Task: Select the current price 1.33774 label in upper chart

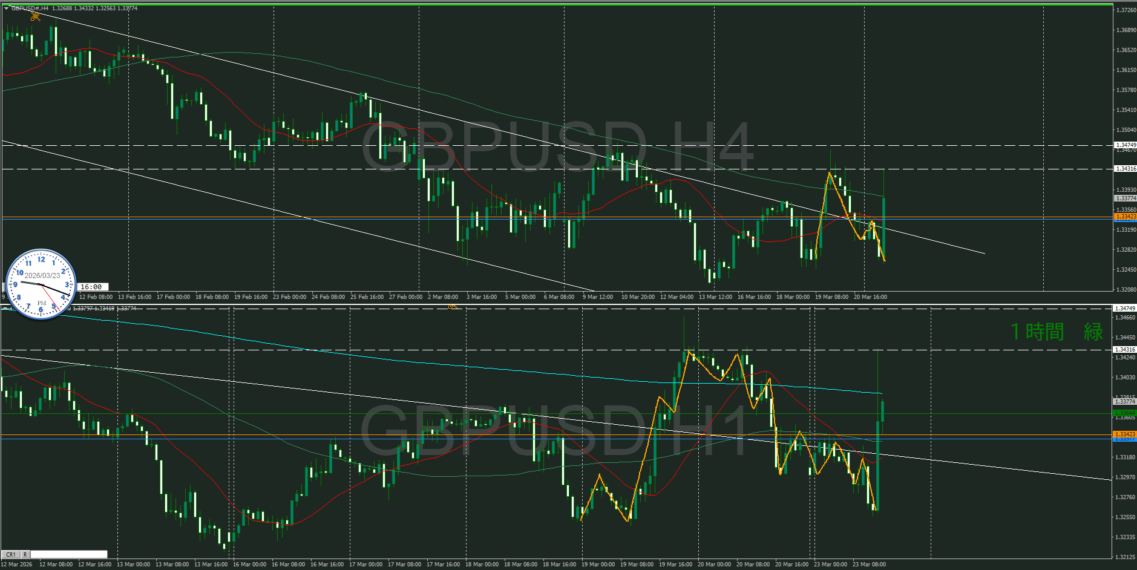Action: pyautogui.click(x=1125, y=198)
